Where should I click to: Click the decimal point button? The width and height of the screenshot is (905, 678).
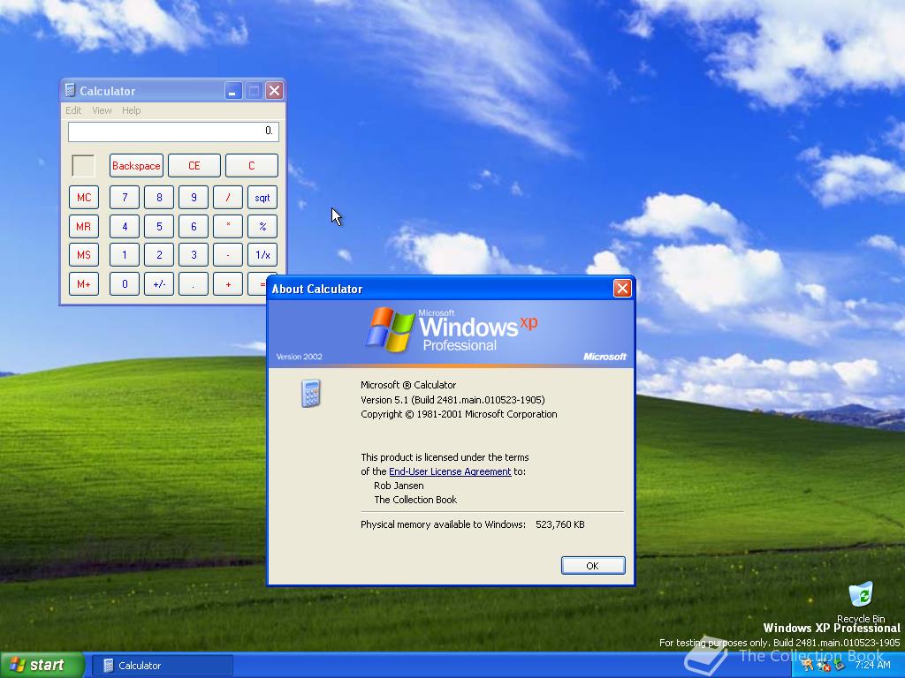tap(194, 283)
